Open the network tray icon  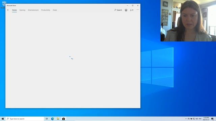tap(194, 119)
